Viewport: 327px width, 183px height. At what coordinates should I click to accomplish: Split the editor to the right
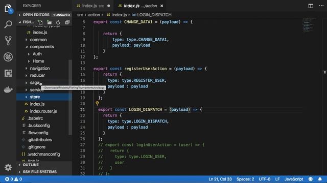point(311,6)
